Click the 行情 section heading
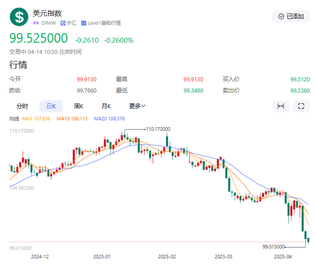Screen dimensions: 316x266 [x=18, y=65]
